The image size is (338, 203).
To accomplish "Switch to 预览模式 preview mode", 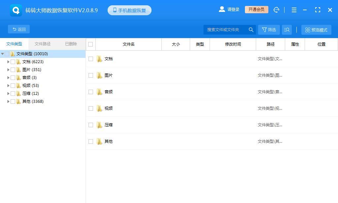I will coord(316,30).
